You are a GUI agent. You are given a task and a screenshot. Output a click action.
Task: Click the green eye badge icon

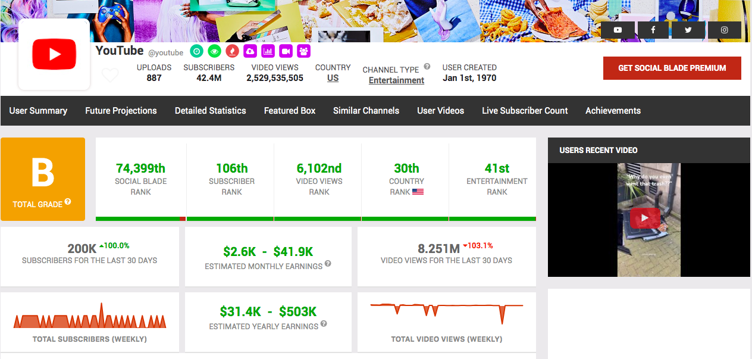[x=215, y=51]
